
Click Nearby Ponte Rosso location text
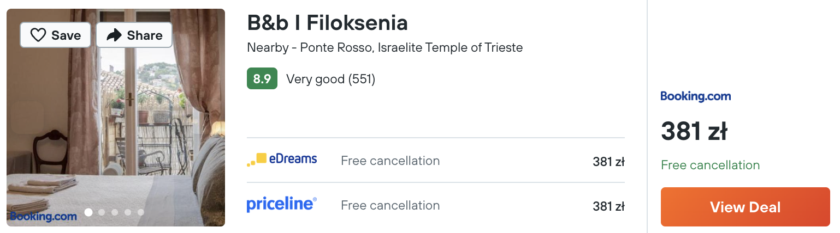384,48
